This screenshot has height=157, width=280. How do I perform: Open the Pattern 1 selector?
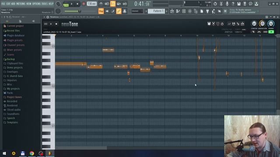click(x=157, y=11)
